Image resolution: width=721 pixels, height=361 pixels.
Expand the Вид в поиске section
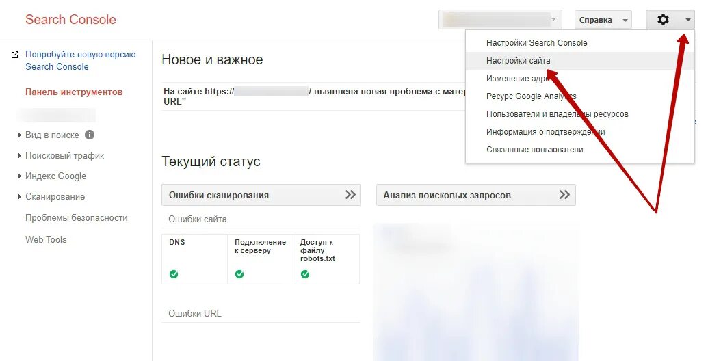click(x=20, y=135)
